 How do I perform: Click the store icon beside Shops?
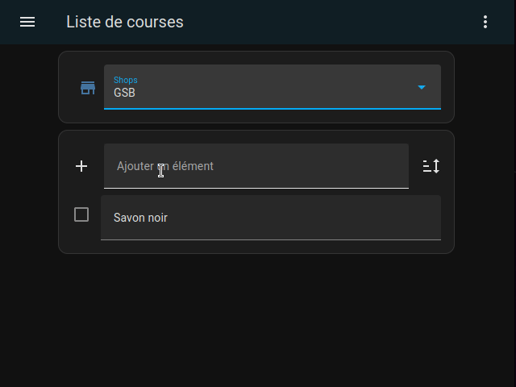tap(88, 88)
